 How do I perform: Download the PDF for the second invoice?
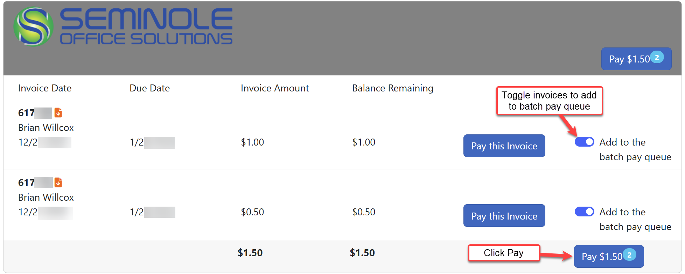click(x=58, y=182)
